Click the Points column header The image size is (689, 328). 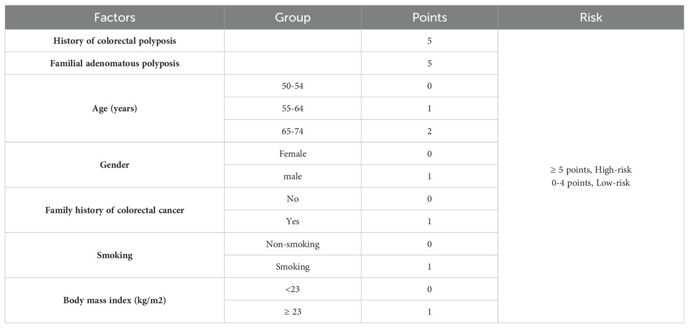click(429, 17)
